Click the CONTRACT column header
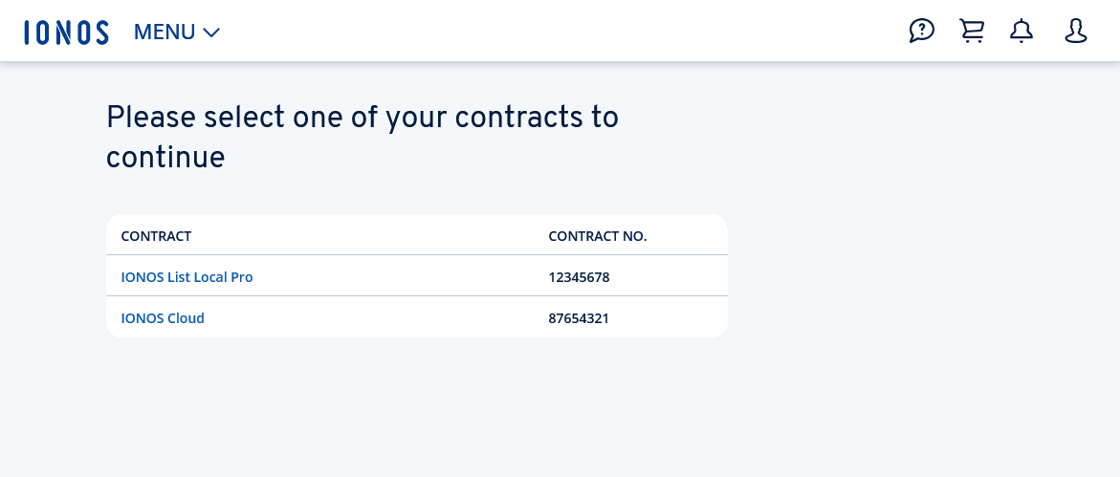The height and width of the screenshot is (477, 1120). click(156, 236)
